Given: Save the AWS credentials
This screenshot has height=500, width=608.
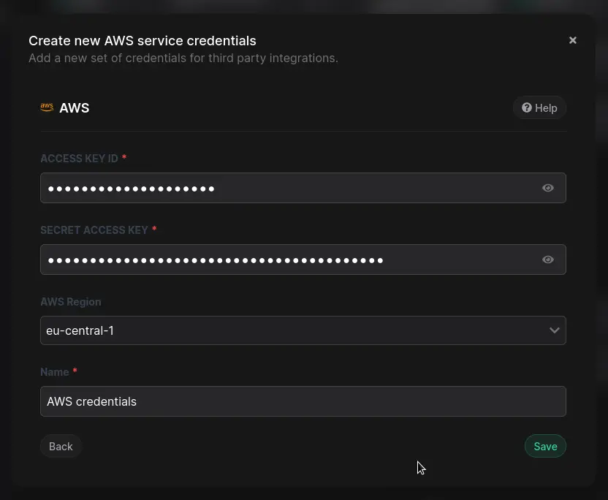Looking at the screenshot, I should click(545, 446).
